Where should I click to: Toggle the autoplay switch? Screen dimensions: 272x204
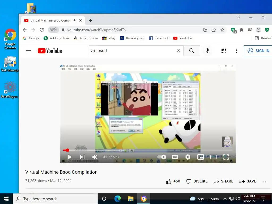point(162,157)
